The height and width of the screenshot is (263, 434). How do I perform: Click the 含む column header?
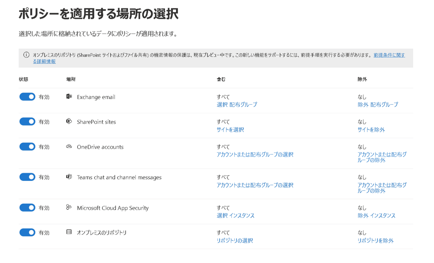221,79
